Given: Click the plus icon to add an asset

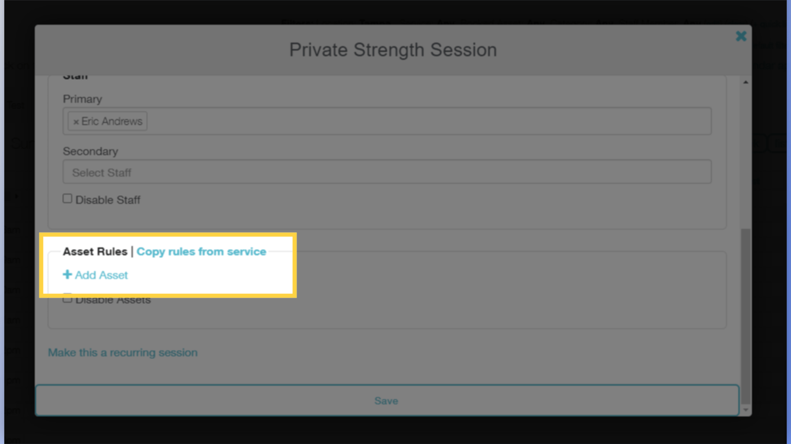Looking at the screenshot, I should point(68,275).
